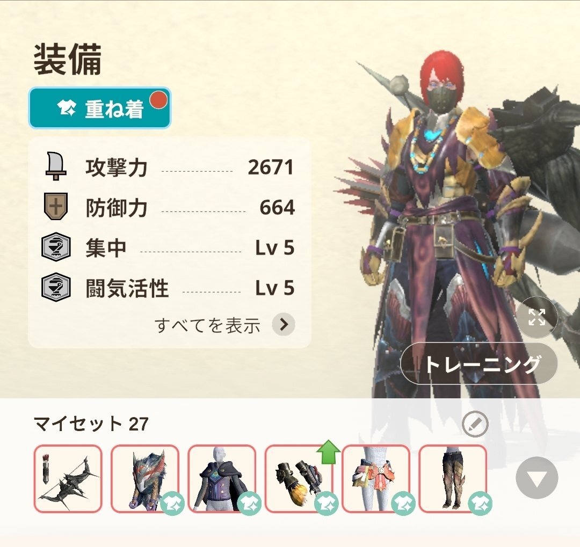580x547 pixels.
Task: Select the waist armor slot
Action: point(376,479)
